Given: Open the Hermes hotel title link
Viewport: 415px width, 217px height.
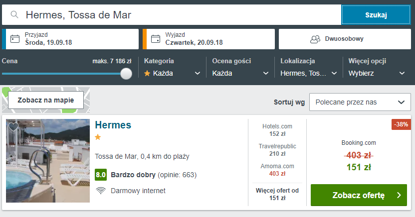Looking at the screenshot, I should click(113, 125).
